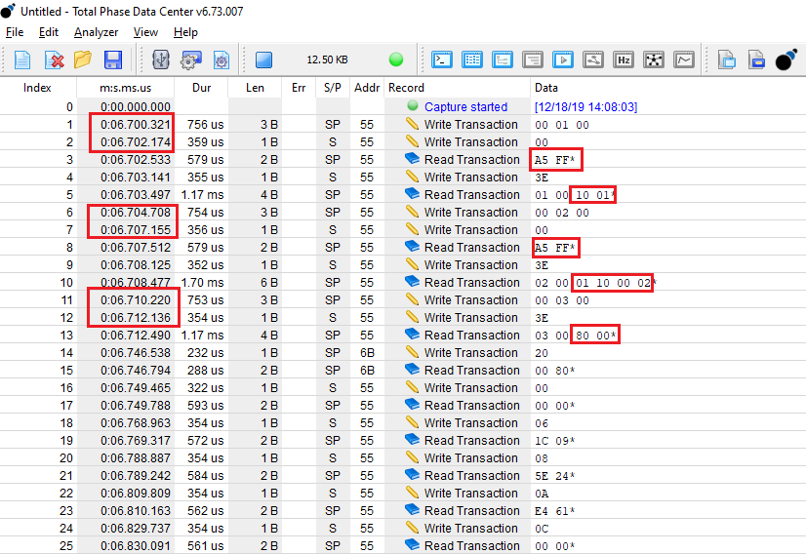Open the command line pane
The width and height of the screenshot is (806, 554).
[x=442, y=59]
